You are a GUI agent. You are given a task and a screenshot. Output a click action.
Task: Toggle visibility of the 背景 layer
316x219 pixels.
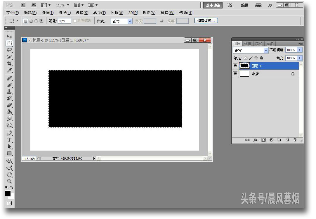pyautogui.click(x=235, y=74)
